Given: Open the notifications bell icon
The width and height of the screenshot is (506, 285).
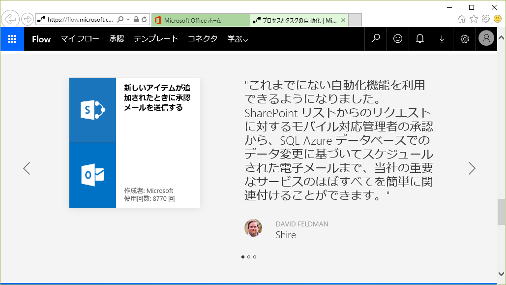Looking at the screenshot, I should pos(420,39).
